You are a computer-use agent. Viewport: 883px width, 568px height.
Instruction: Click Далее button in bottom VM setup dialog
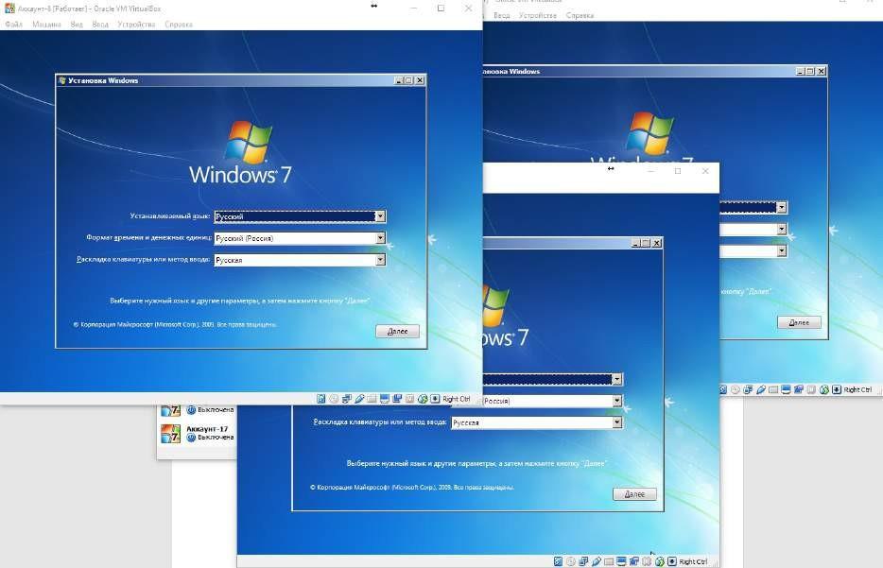634,493
